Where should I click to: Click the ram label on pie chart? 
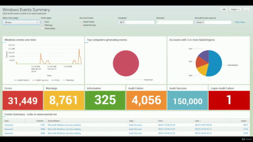pyautogui.click(x=191, y=49)
